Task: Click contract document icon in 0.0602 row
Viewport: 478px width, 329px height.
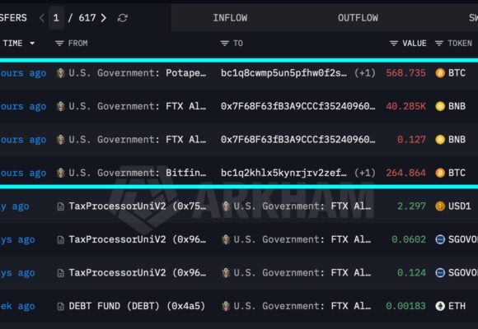Action: (61, 240)
